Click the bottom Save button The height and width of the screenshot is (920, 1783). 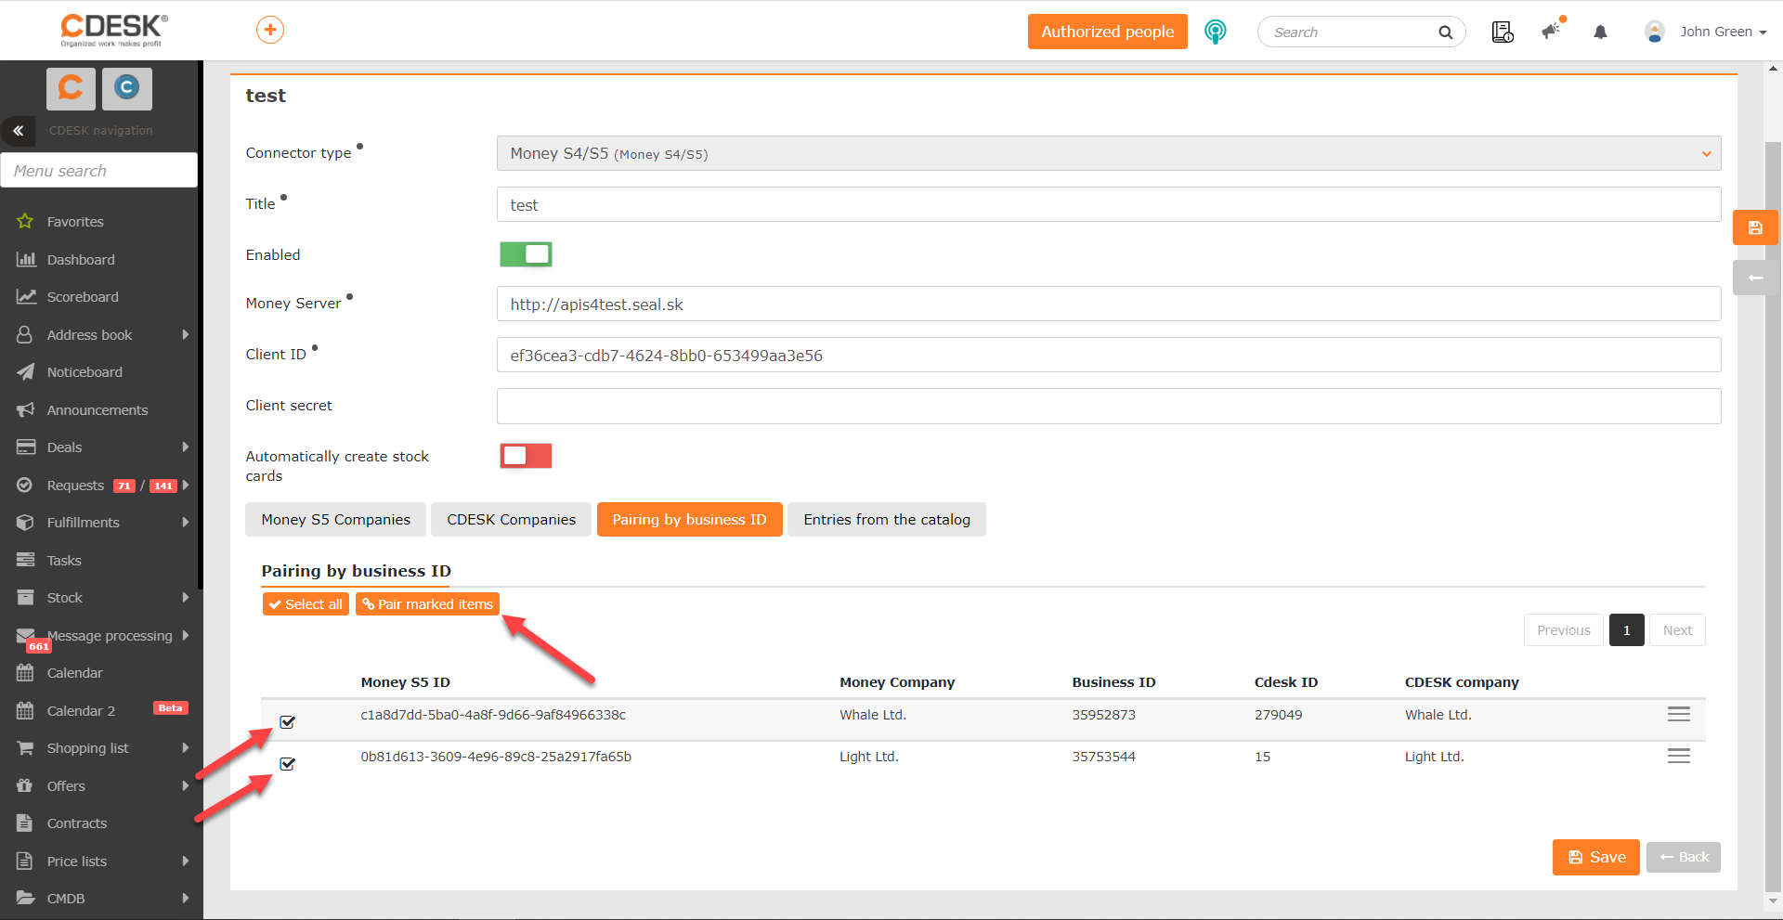[1596, 857]
